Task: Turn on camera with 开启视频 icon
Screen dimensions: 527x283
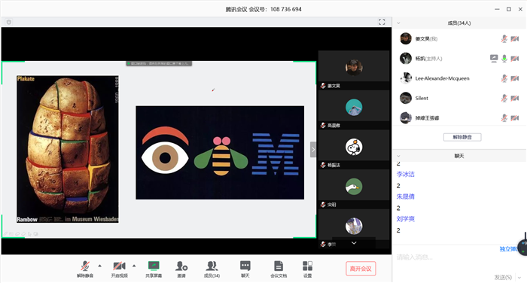Action: (119, 269)
